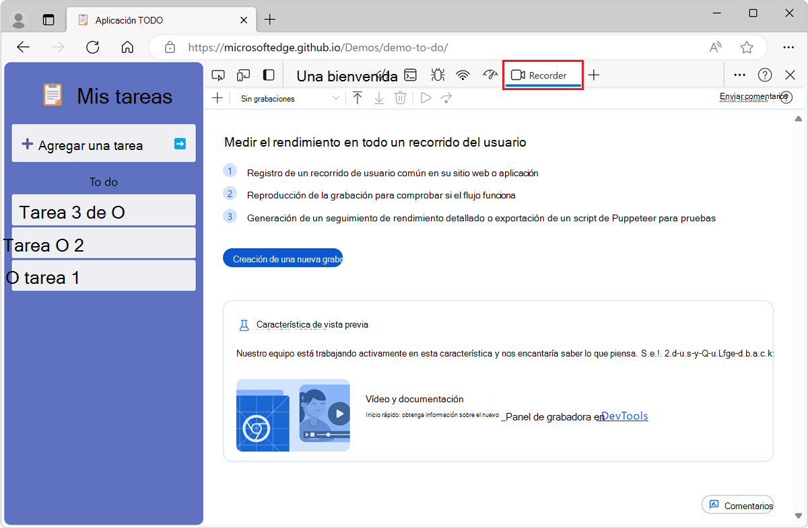Toggle the DevTools dock position
This screenshot has width=808, height=528.
269,75
